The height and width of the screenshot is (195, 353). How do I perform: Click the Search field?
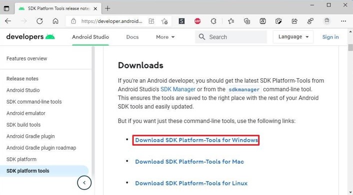[231, 37]
